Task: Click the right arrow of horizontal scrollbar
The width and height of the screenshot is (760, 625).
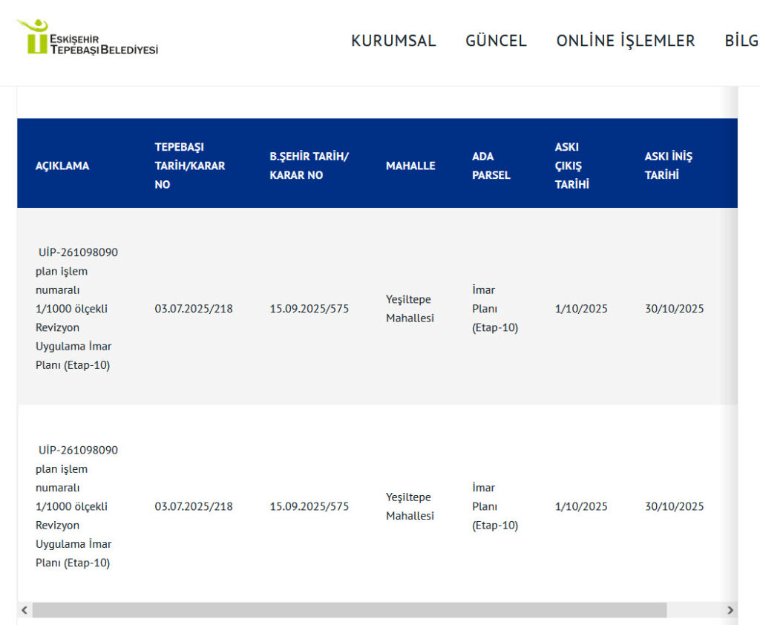Action: (x=730, y=610)
